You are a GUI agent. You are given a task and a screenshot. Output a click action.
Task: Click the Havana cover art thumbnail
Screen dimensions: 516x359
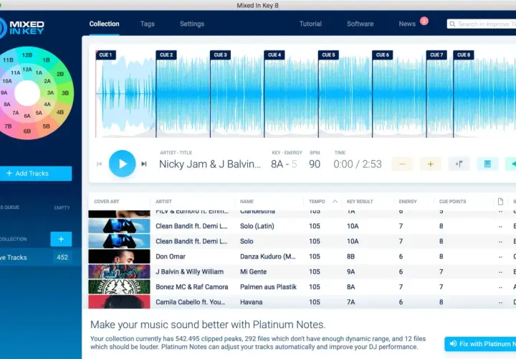point(119,302)
